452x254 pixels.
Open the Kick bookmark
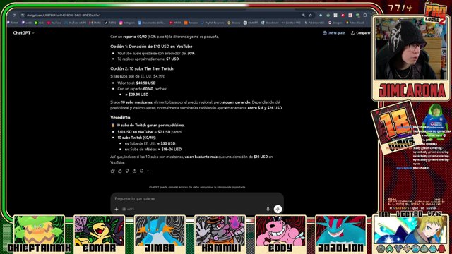(x=40, y=23)
